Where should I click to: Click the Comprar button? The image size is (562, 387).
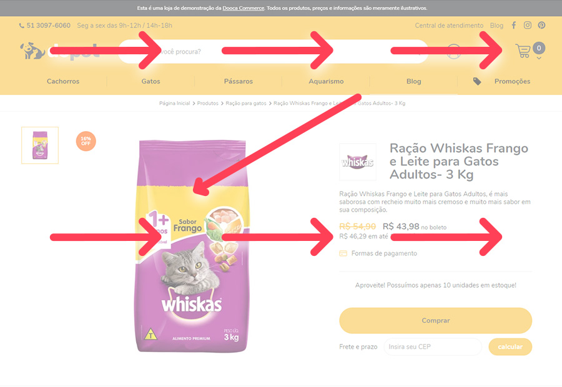pos(435,320)
